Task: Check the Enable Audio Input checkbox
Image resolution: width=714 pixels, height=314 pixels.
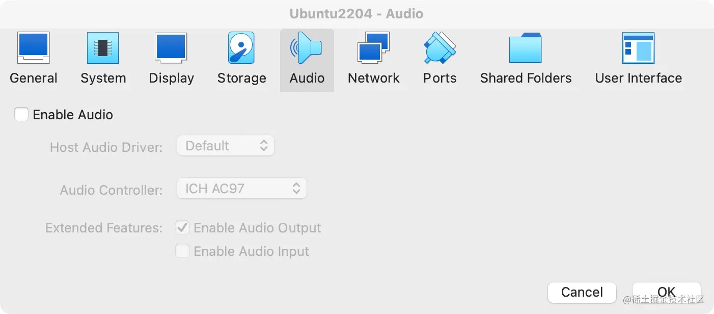Action: tap(182, 251)
